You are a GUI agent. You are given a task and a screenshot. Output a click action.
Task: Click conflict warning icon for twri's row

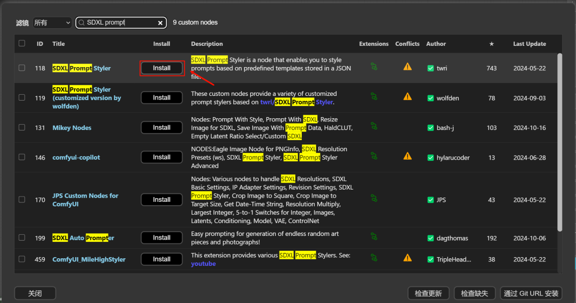point(407,67)
